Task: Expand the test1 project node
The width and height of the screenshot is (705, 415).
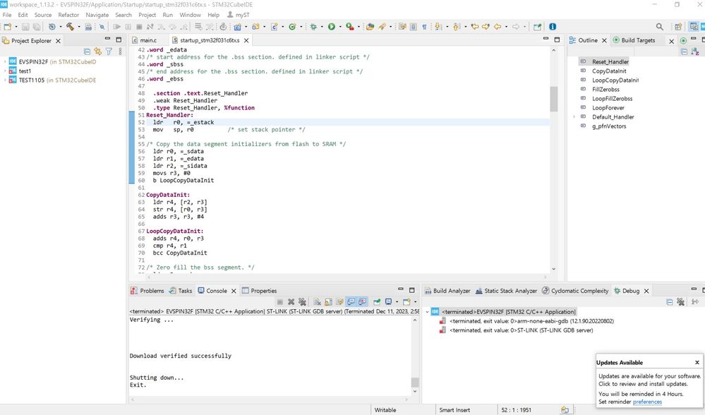Action: pos(5,71)
